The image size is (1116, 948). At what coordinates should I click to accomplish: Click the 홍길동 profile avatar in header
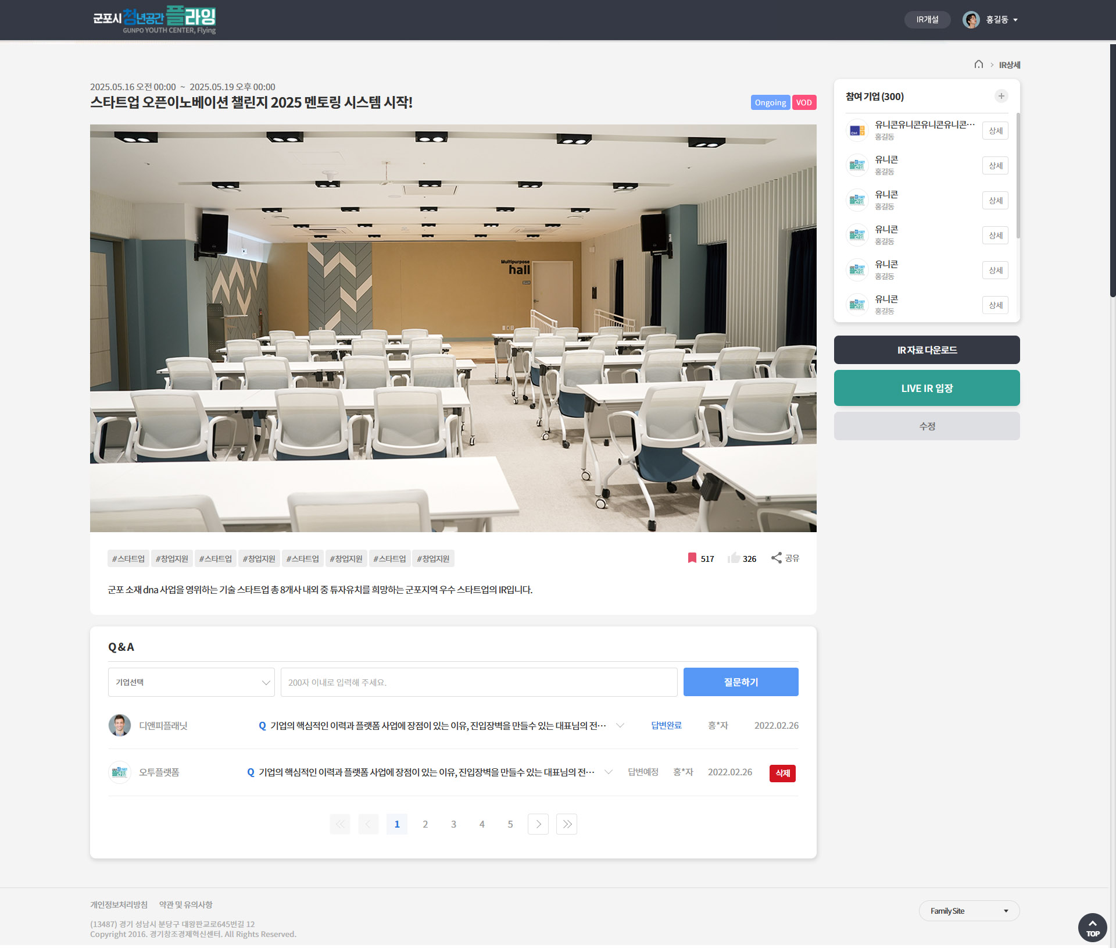(971, 20)
